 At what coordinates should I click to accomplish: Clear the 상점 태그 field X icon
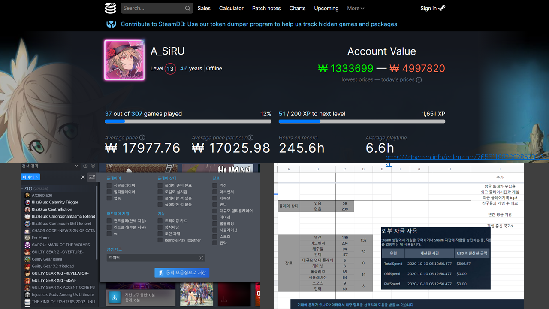click(201, 257)
